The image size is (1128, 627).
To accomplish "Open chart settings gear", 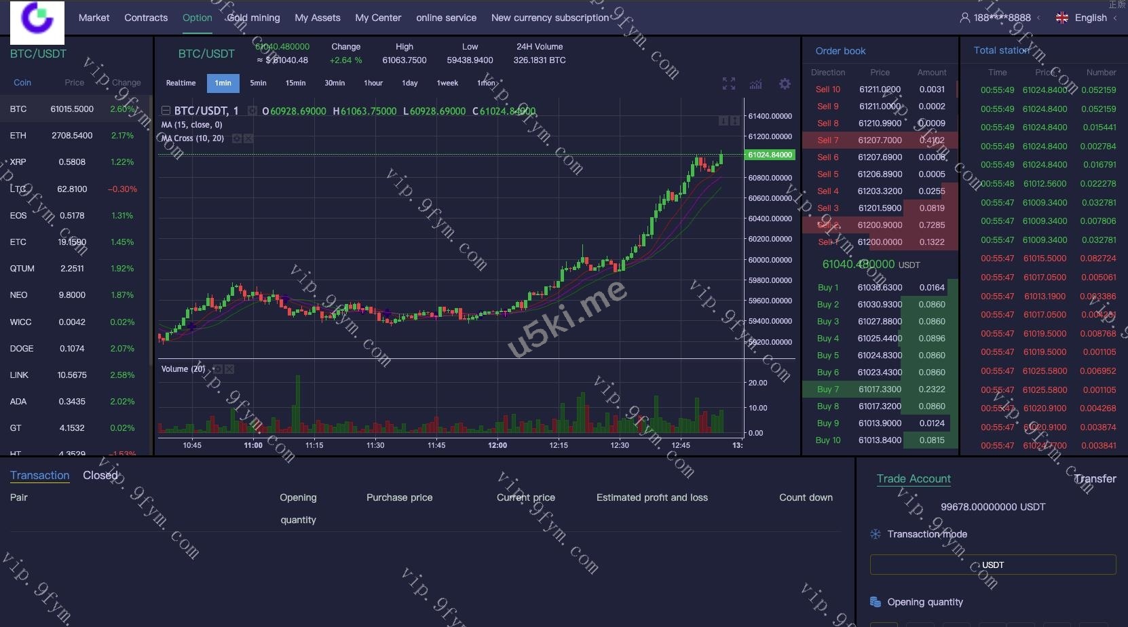I will tap(785, 83).
